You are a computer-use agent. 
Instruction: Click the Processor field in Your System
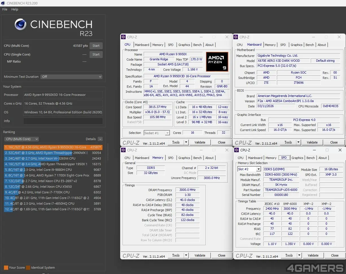(63, 95)
